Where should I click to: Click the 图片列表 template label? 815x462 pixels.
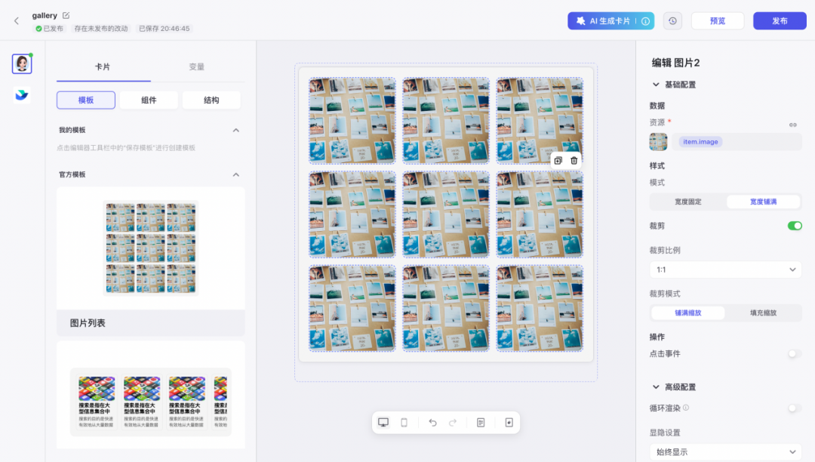pos(88,323)
